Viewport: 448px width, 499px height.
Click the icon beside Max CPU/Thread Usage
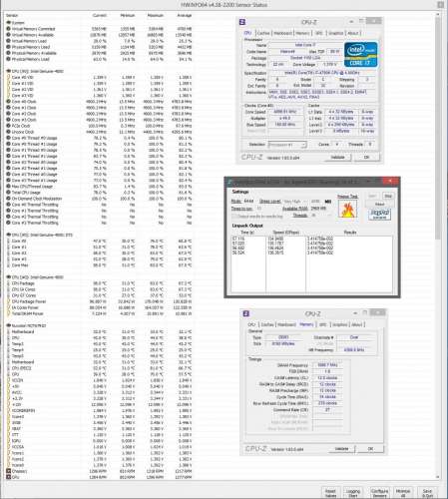click(x=9, y=187)
